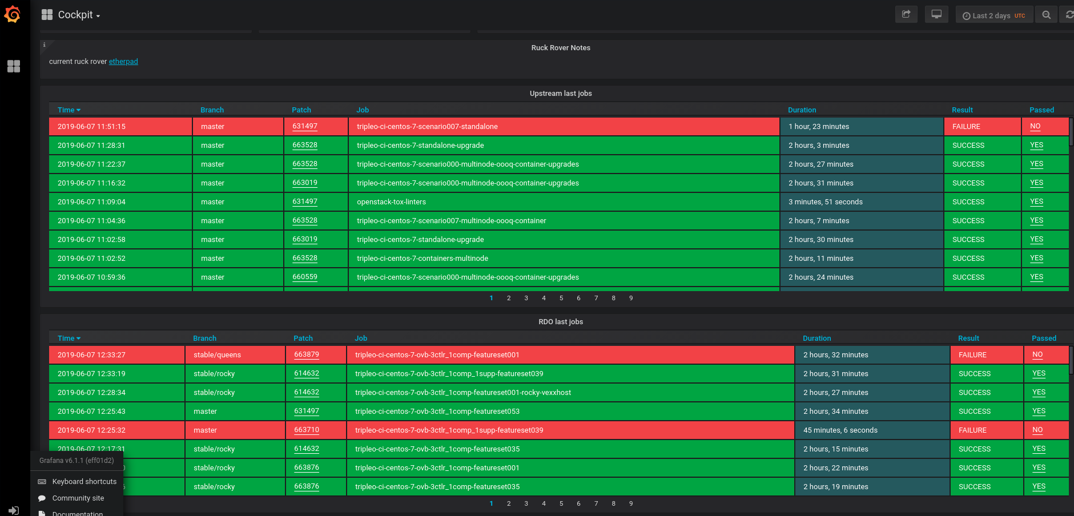The image size is (1074, 516).
Task: Click the Duration header in Upstream last jobs
Action: (802, 110)
